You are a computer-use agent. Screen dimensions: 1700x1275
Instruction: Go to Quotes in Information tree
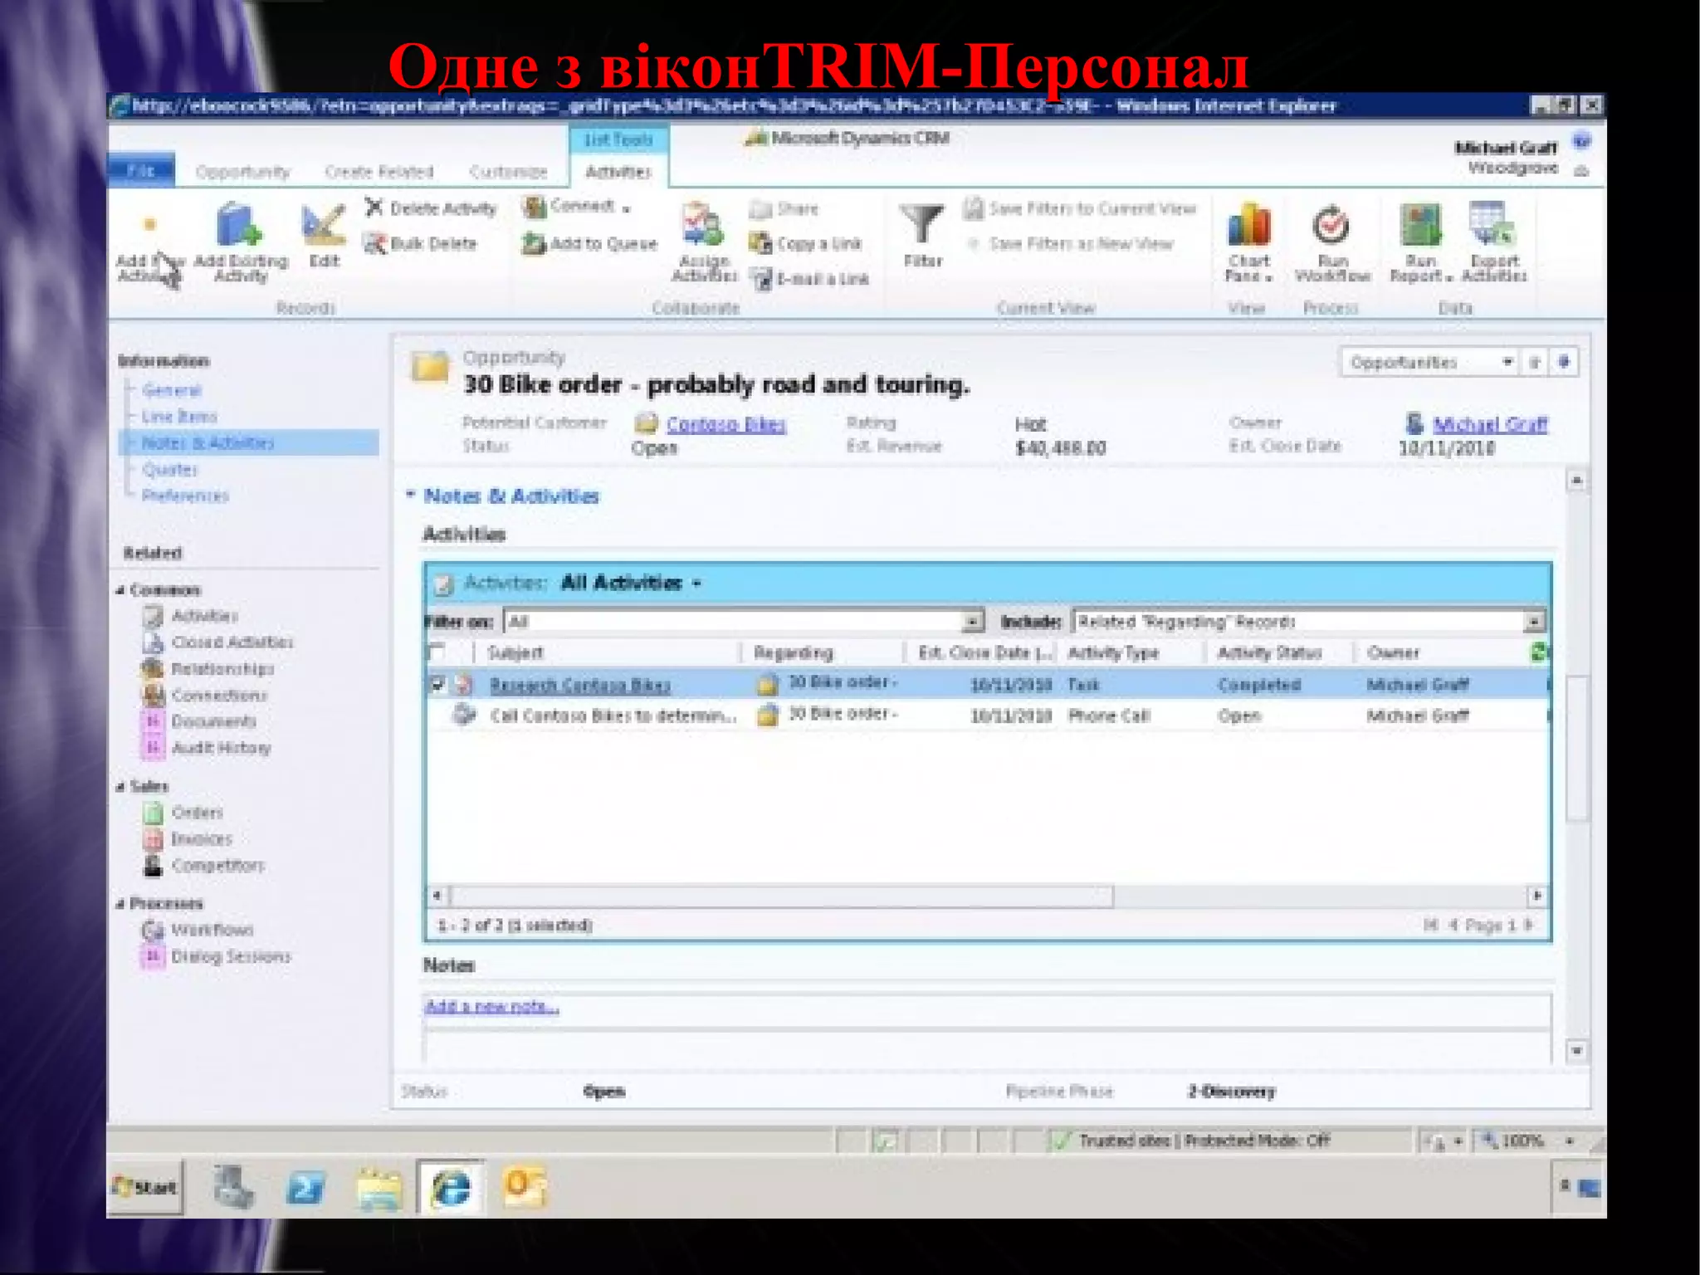point(170,470)
